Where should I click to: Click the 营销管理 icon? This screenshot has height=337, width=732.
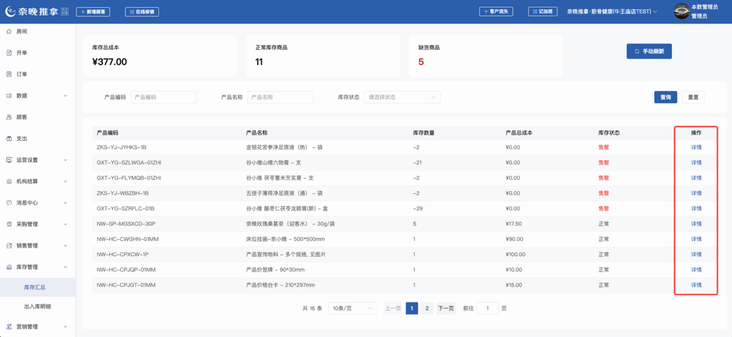pyautogui.click(x=9, y=327)
